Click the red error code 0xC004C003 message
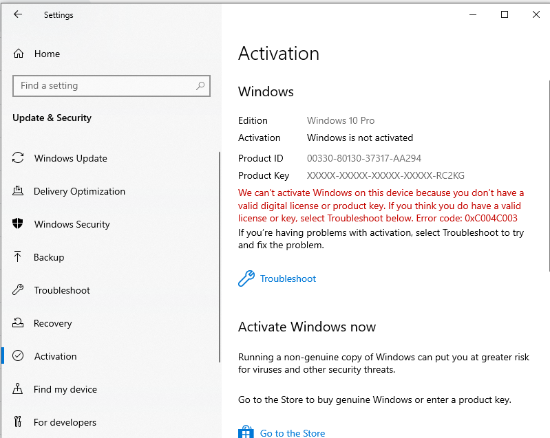The height and width of the screenshot is (438, 550). 381,206
